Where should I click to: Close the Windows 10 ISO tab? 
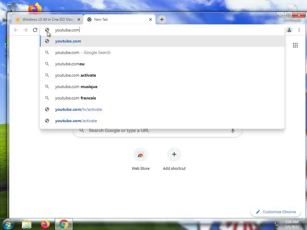coord(79,19)
